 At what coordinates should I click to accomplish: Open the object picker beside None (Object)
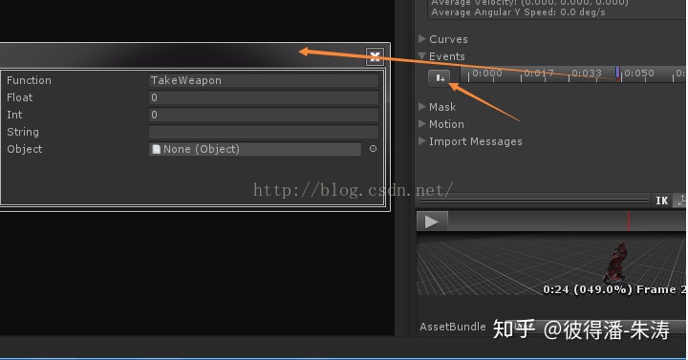click(x=373, y=149)
